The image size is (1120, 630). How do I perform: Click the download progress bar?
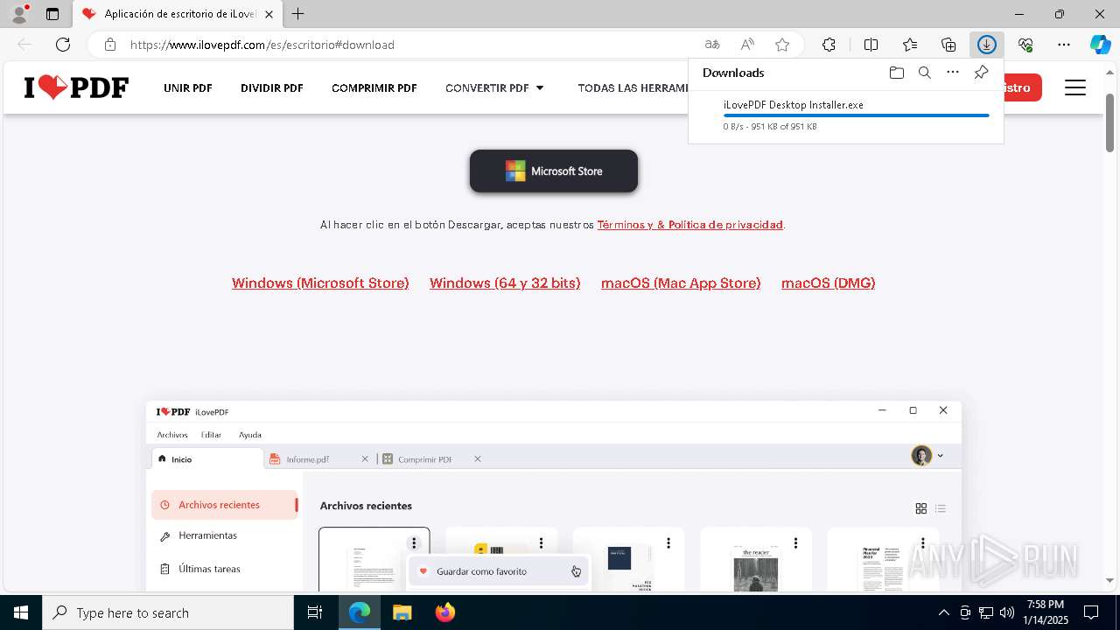[856, 115]
